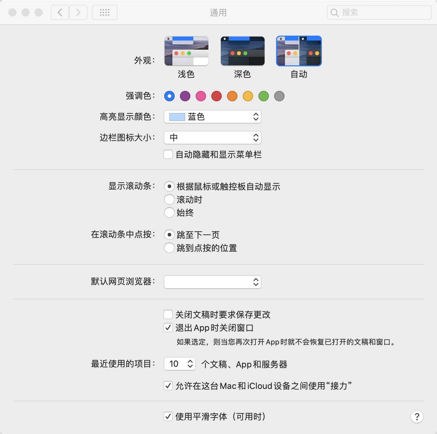This screenshot has height=434, width=437.
Task: Select the 浅色 light appearance thumbnail
Action: click(x=186, y=51)
